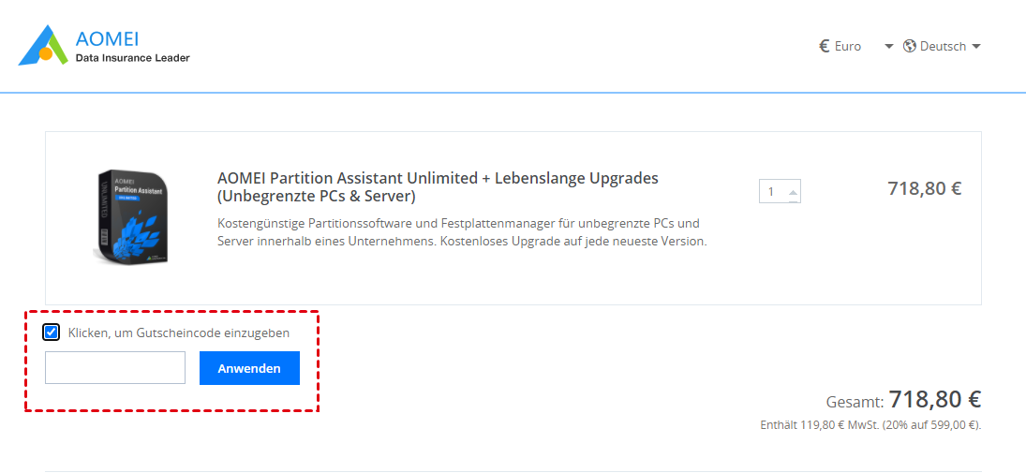
Task: Click the 'Klicken, um Gutscheincode einzugeben' label
Action: [179, 333]
